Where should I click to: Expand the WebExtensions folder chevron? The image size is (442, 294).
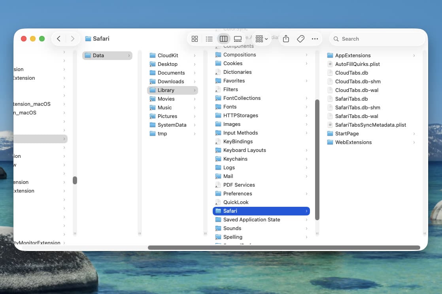(414, 142)
